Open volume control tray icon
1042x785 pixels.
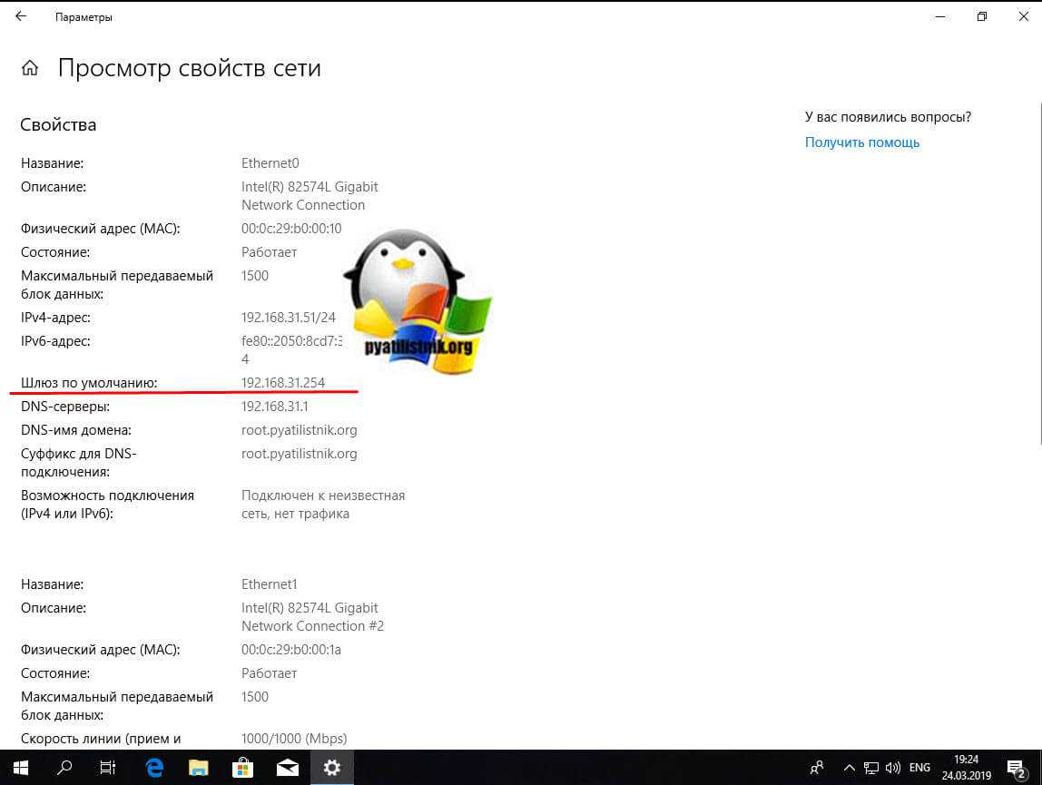point(893,768)
